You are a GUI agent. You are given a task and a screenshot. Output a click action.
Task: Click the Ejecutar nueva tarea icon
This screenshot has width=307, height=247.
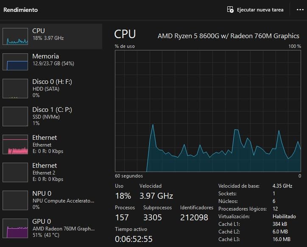(x=230, y=9)
